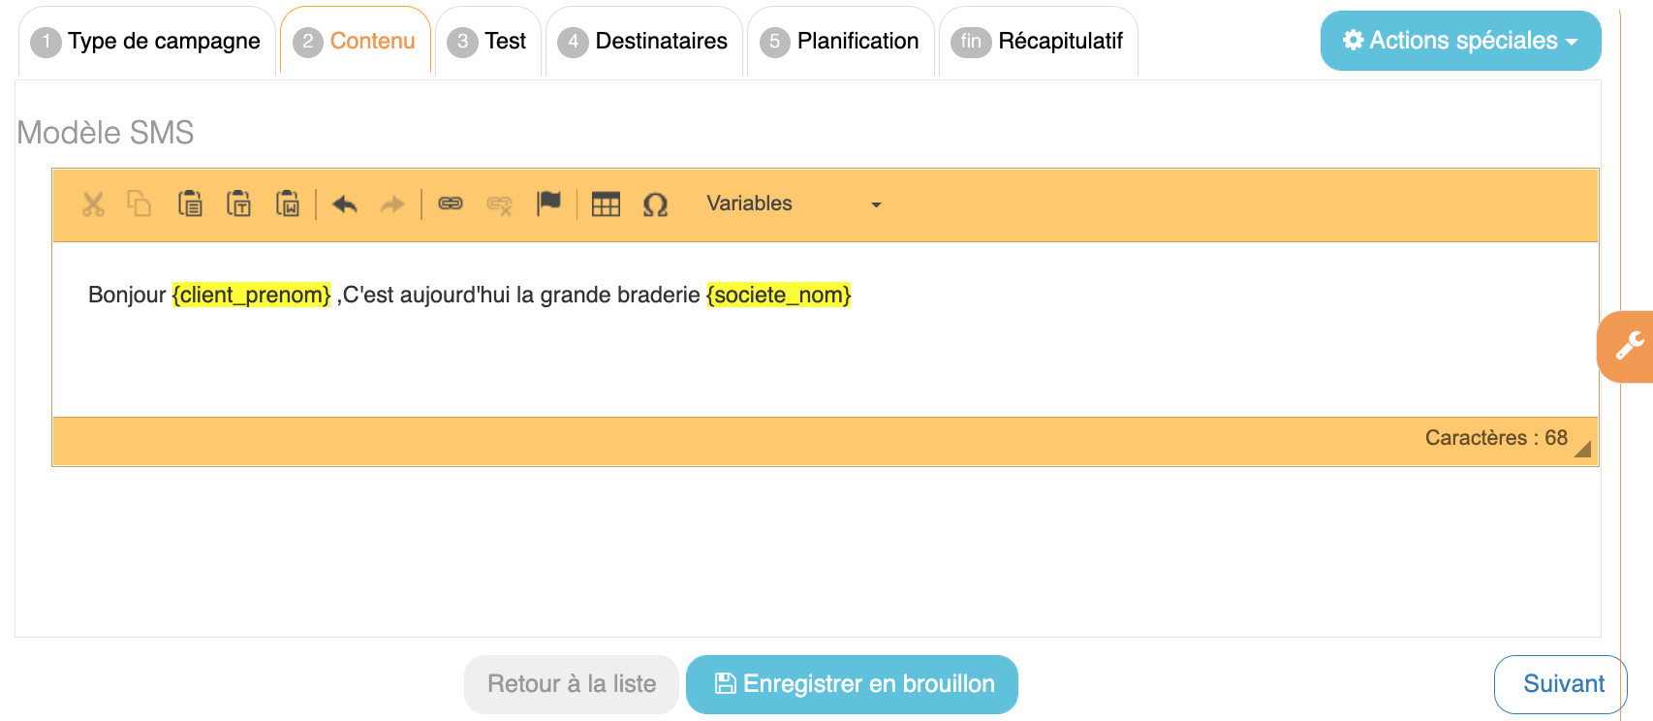
Task: Expand the Actions spéciales menu
Action: tap(1460, 41)
